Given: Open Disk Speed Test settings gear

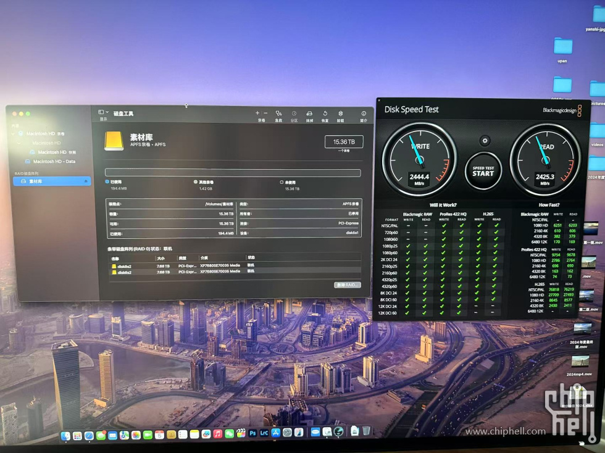Looking at the screenshot, I should pos(485,141).
